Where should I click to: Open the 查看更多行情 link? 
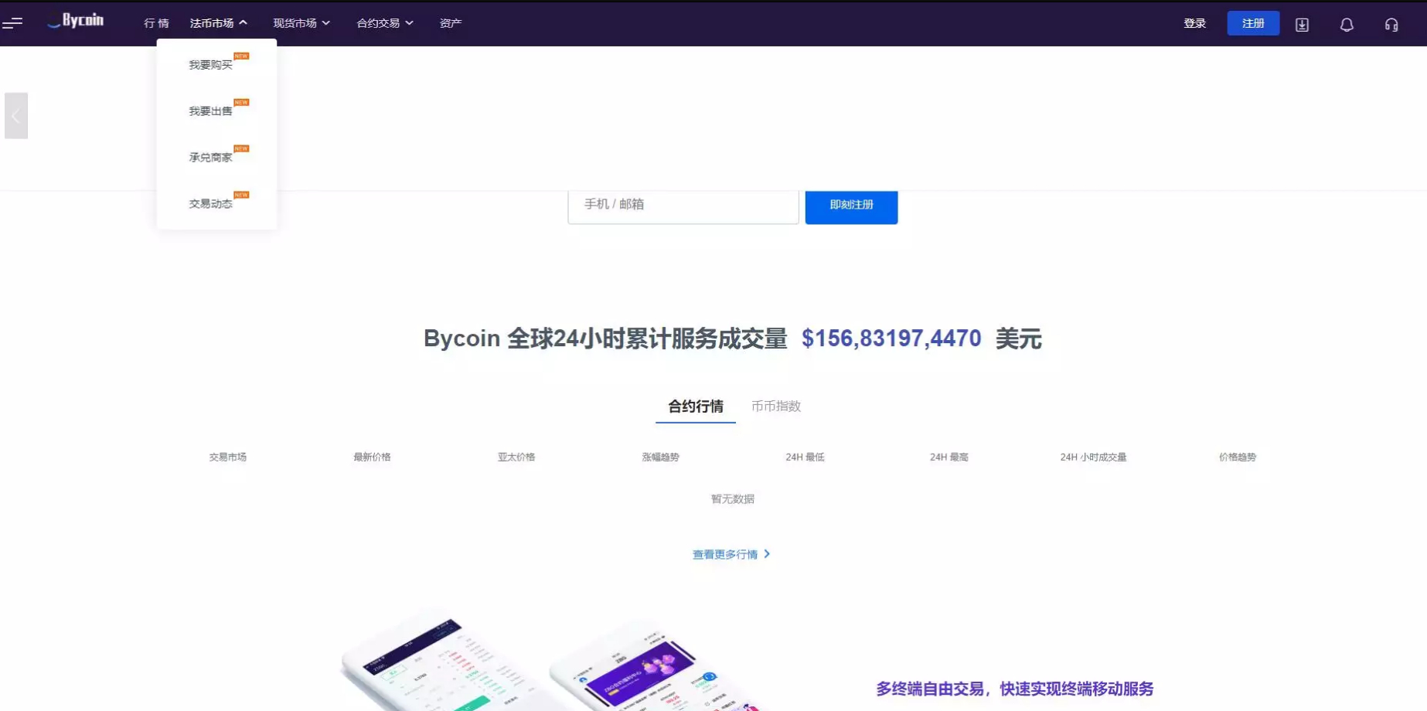point(725,554)
